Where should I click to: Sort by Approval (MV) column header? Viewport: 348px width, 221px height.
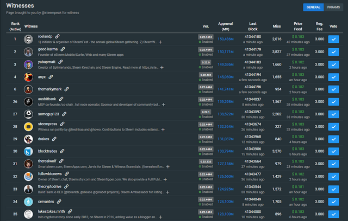pos(225,27)
